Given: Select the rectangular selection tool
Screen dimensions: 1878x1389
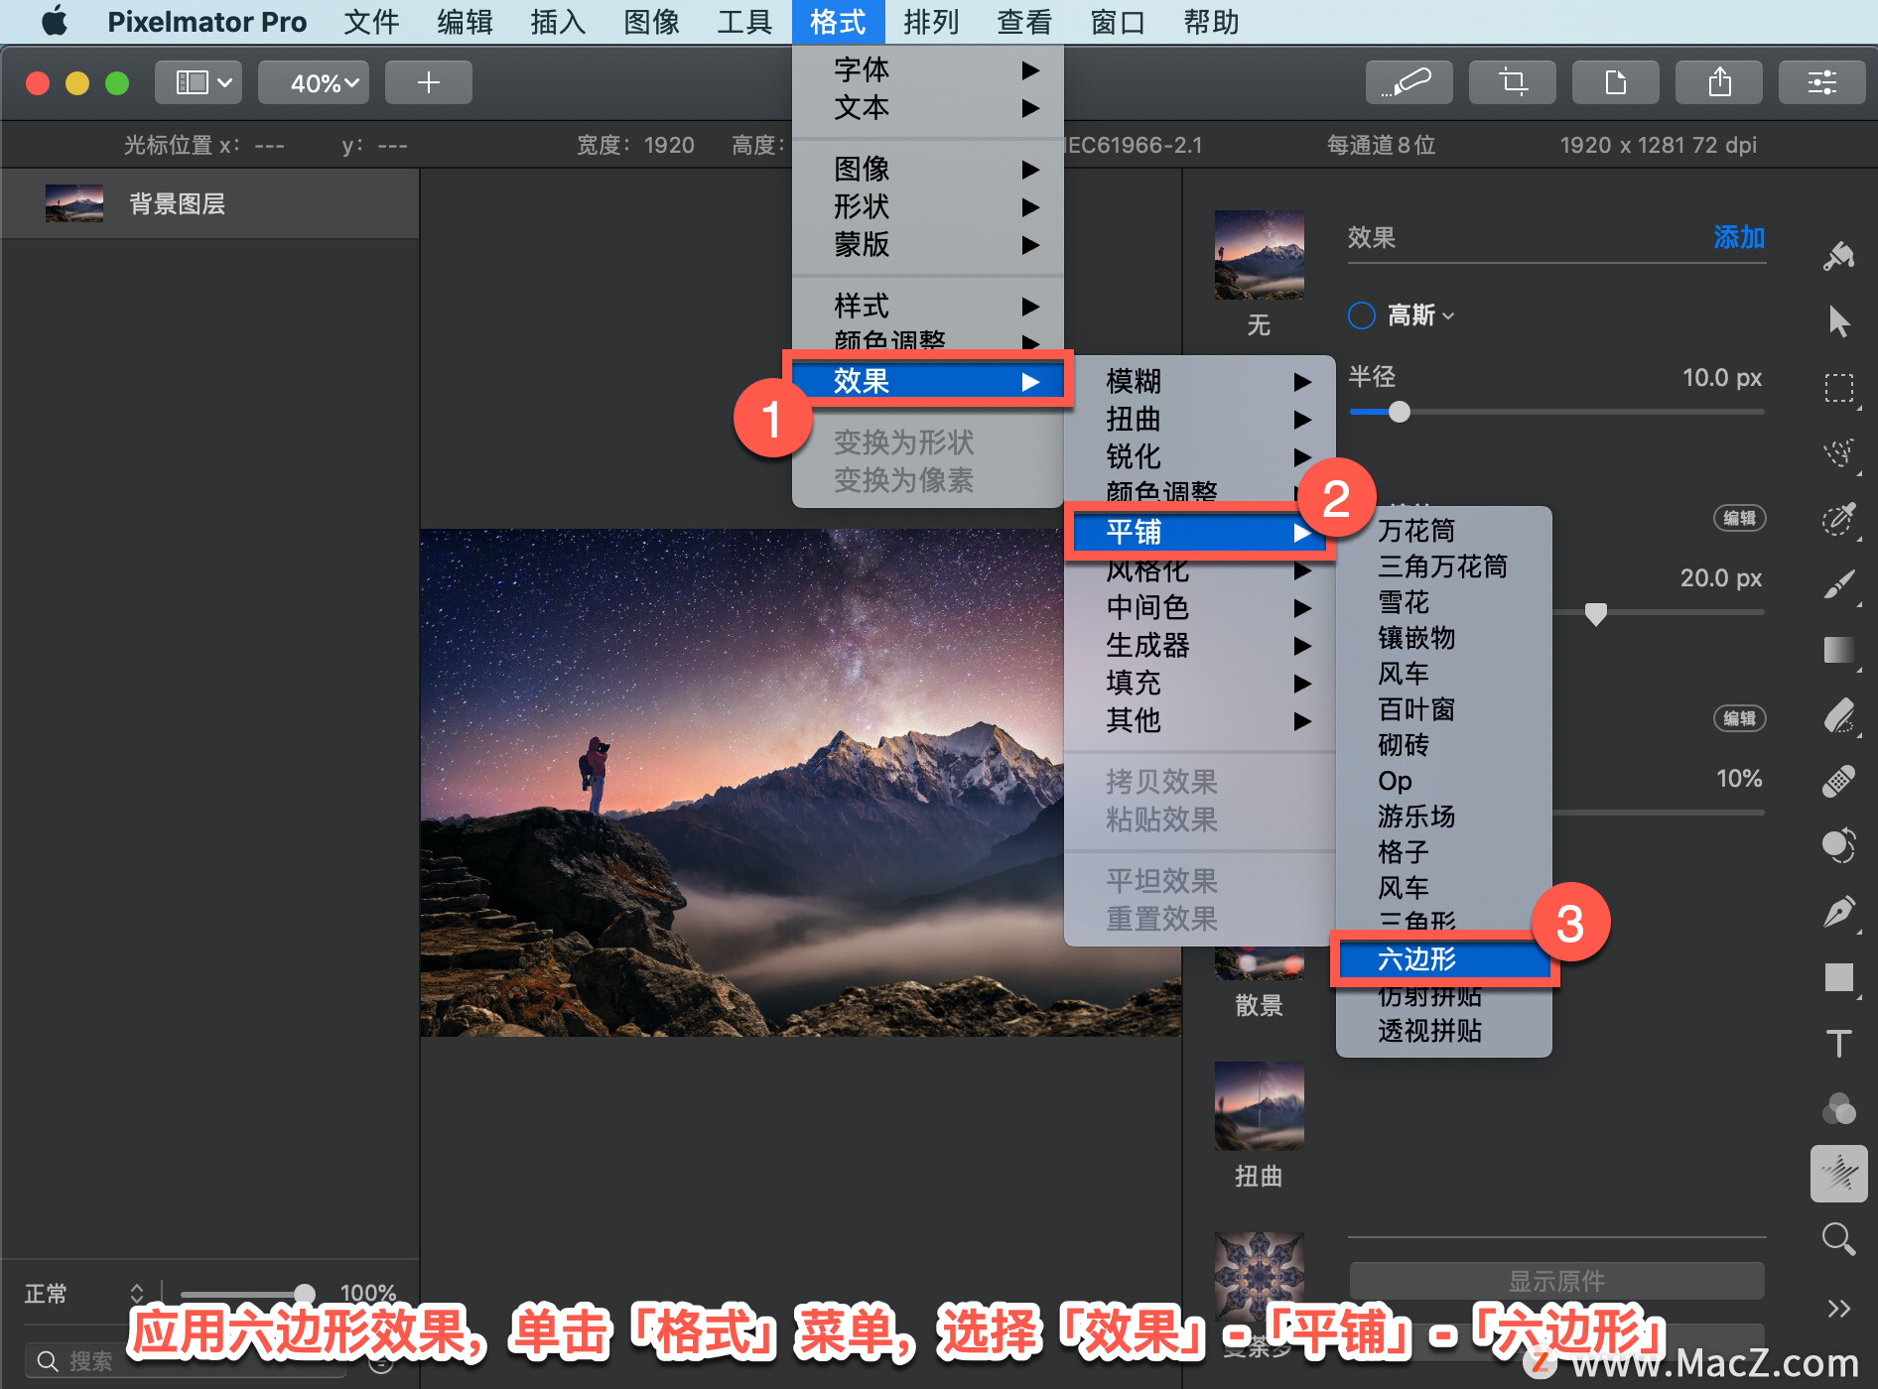Looking at the screenshot, I should click(x=1839, y=388).
